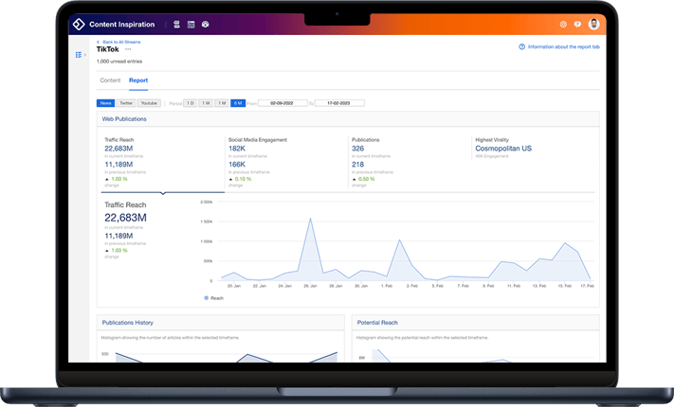Open the user profile avatar
This screenshot has height=407, width=674.
coord(594,24)
